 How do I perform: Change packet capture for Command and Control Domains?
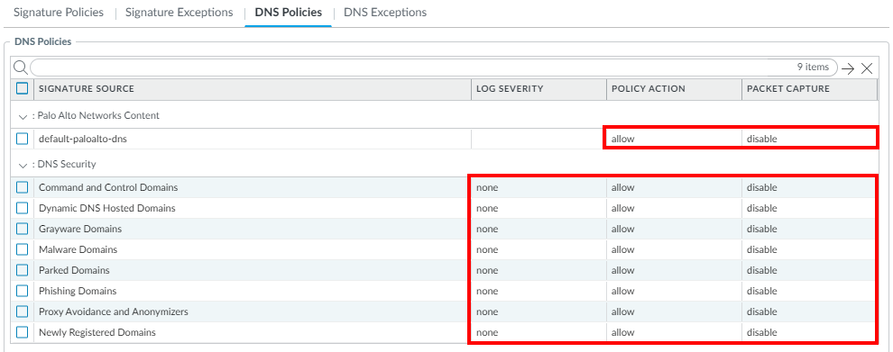tap(809, 187)
